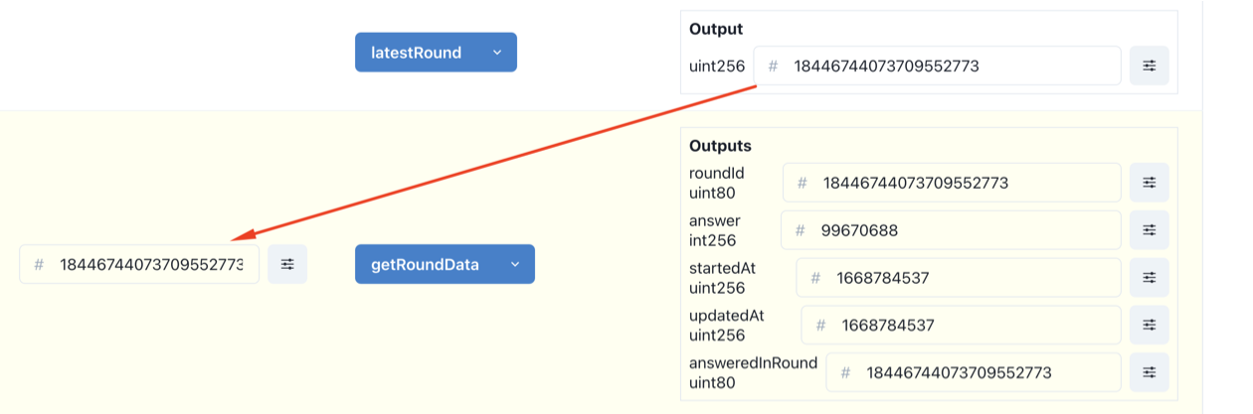Click hash icon in getRoundData input field

(x=39, y=265)
